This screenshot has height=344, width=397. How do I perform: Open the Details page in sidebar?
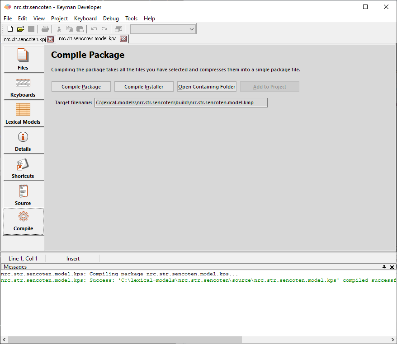click(x=24, y=140)
